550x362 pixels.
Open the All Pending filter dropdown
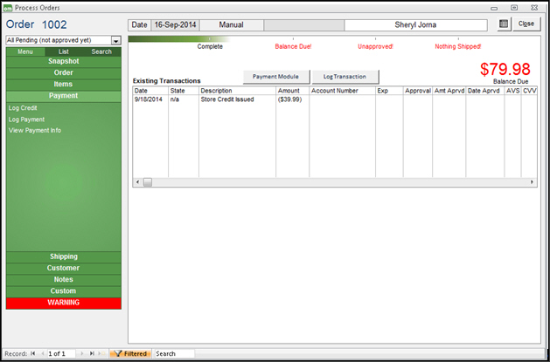click(116, 40)
